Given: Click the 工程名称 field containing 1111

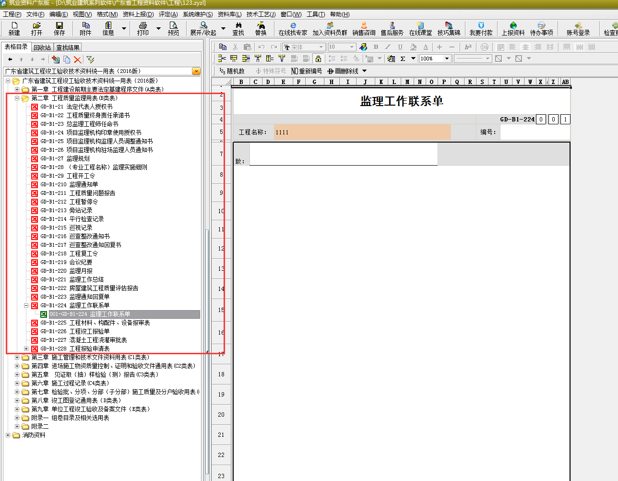Looking at the screenshot, I should click(362, 132).
